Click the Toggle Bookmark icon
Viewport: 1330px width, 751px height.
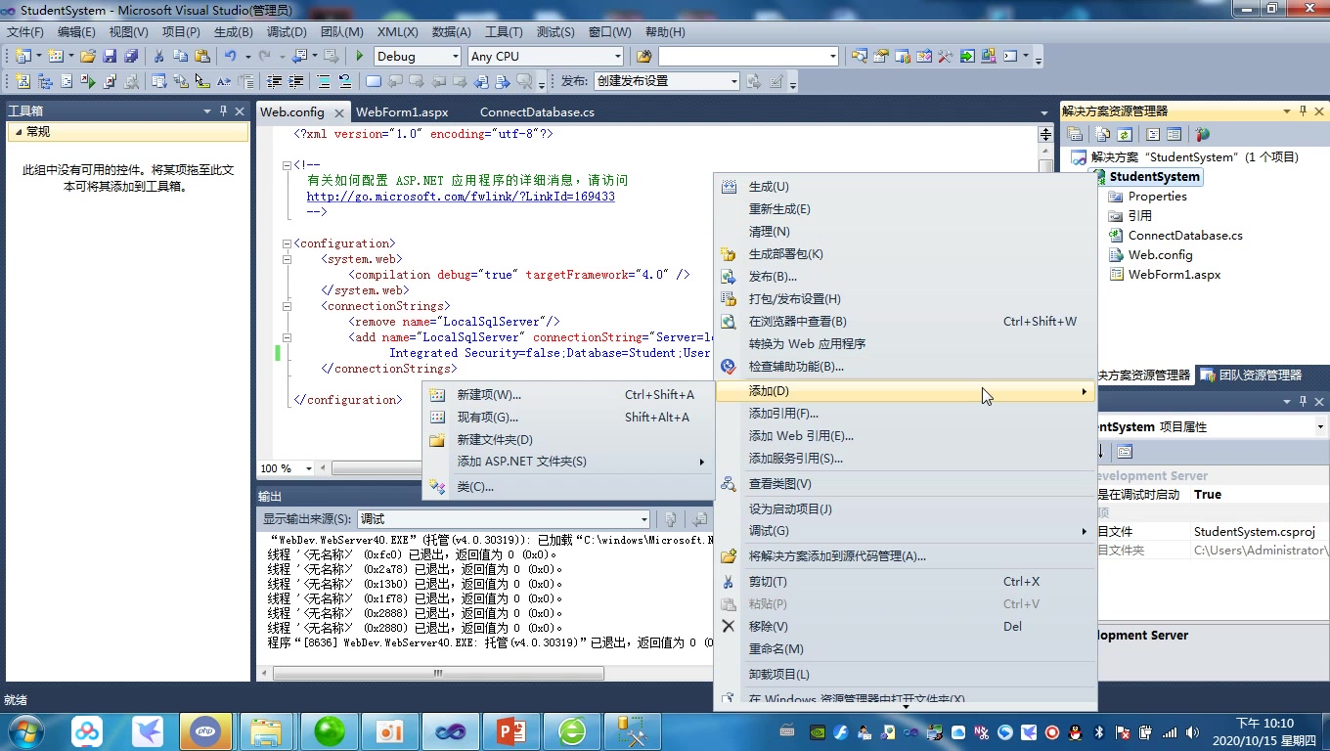[373, 81]
